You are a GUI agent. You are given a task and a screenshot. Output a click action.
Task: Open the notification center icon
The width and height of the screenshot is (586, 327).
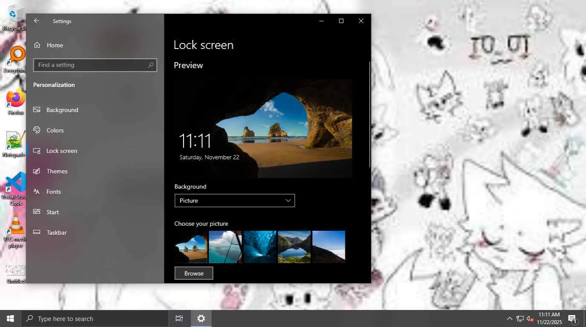click(x=572, y=318)
